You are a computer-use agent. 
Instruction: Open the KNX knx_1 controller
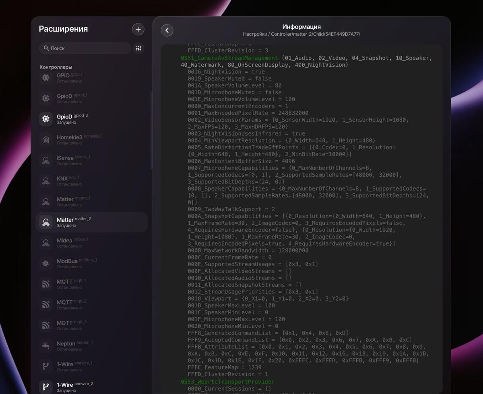pyautogui.click(x=92, y=181)
